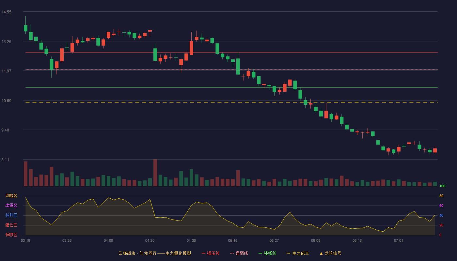Click the 06-18 date label

pos(357,240)
